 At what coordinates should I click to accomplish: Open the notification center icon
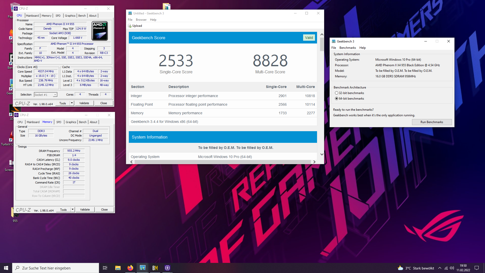(477, 268)
